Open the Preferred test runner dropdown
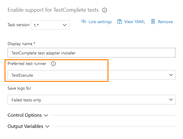 pyautogui.click(x=91, y=75)
